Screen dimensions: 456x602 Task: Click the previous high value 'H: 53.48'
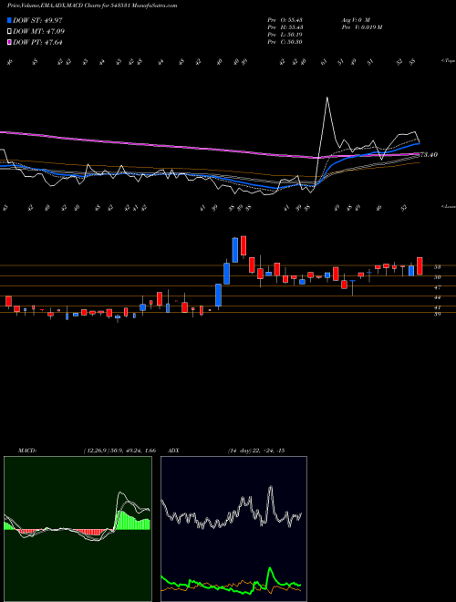click(293, 27)
